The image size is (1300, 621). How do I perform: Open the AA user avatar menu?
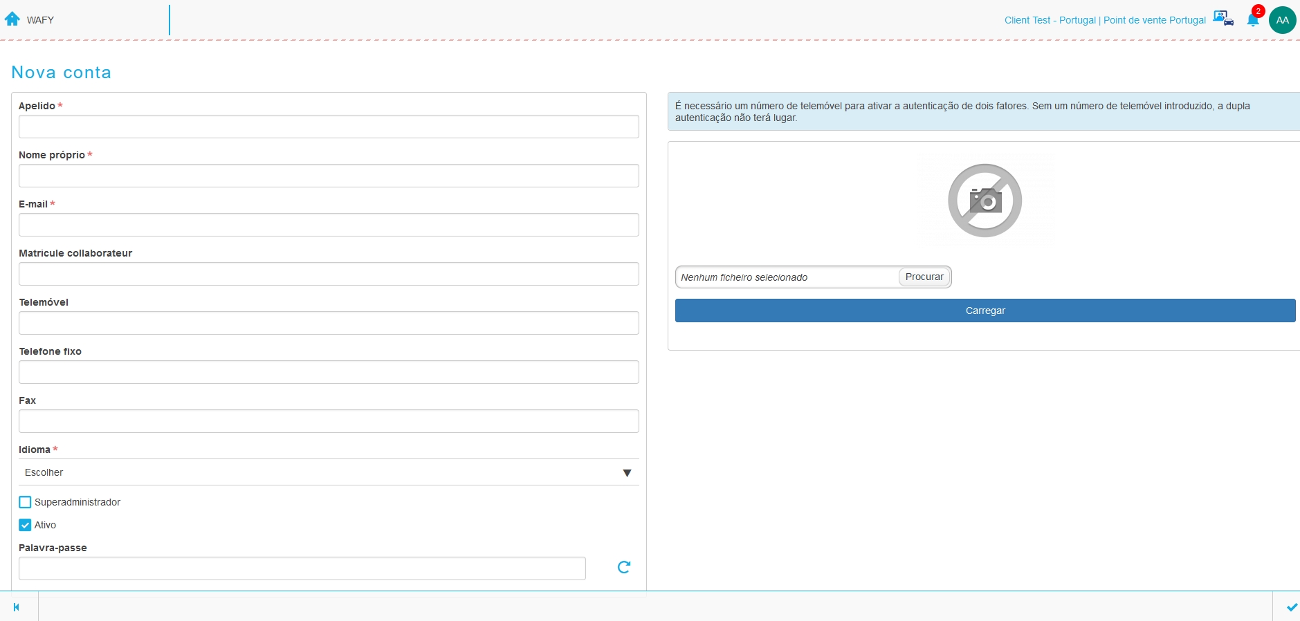[1282, 20]
